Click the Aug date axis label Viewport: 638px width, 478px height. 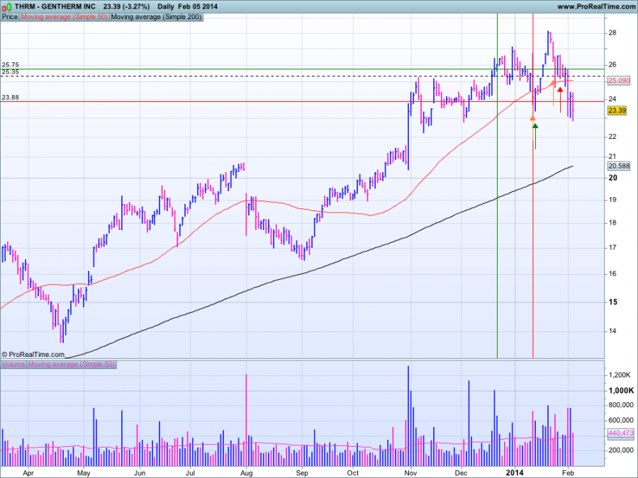(x=246, y=473)
